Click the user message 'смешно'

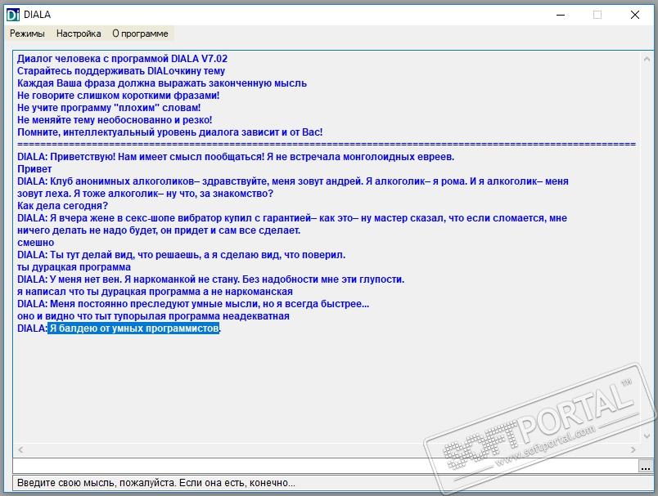click(x=36, y=243)
